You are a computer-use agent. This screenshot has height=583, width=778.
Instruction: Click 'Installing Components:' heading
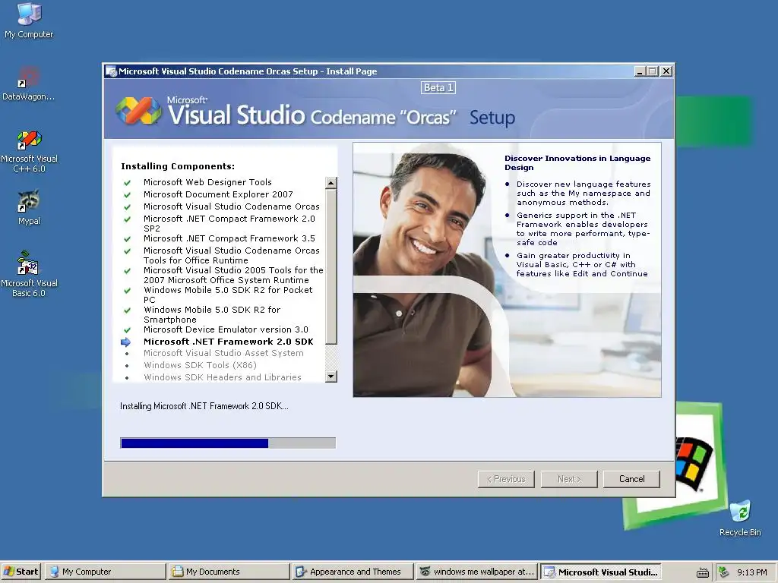coord(178,166)
